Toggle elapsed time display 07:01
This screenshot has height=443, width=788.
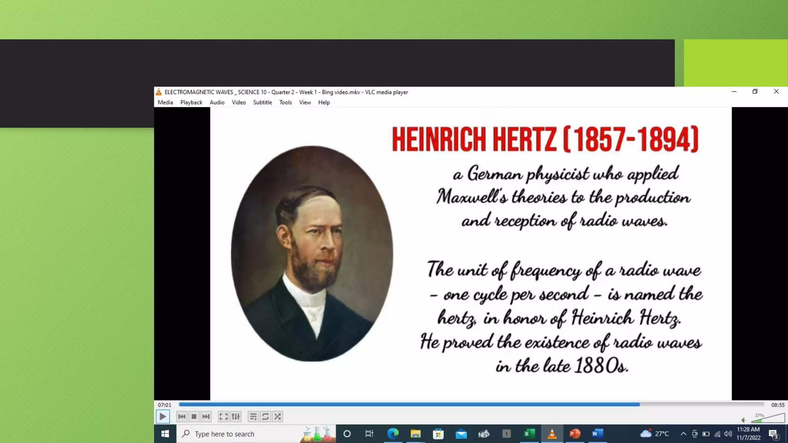pyautogui.click(x=164, y=405)
